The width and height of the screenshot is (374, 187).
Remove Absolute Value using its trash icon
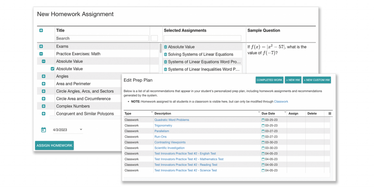[x=165, y=47]
